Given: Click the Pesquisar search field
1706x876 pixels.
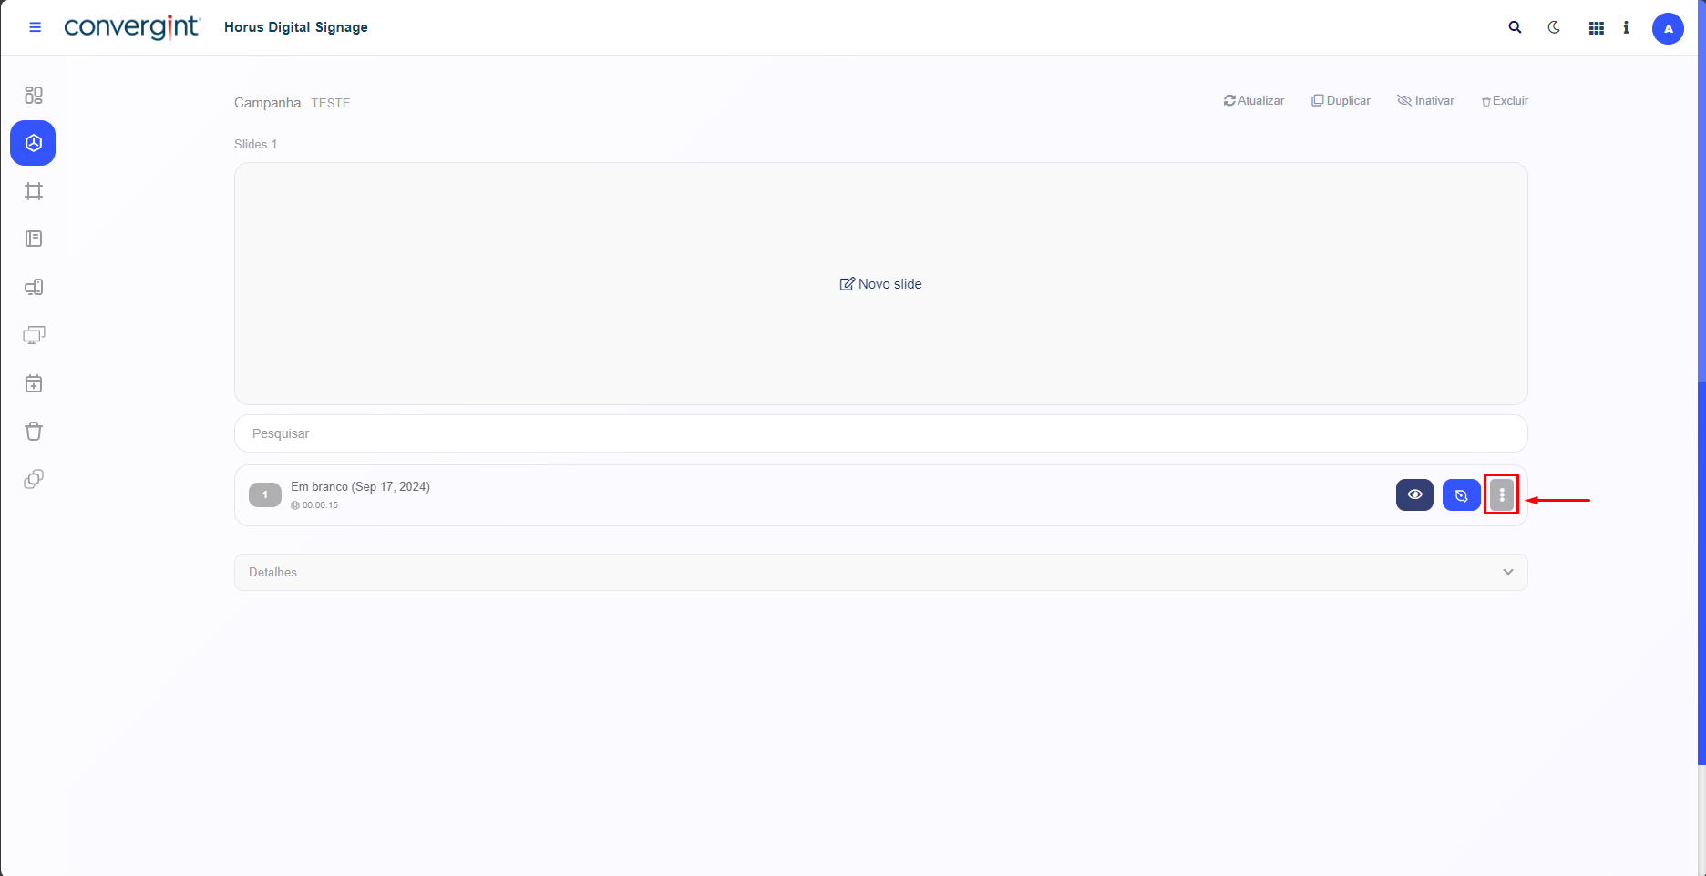Looking at the screenshot, I should click(x=880, y=433).
